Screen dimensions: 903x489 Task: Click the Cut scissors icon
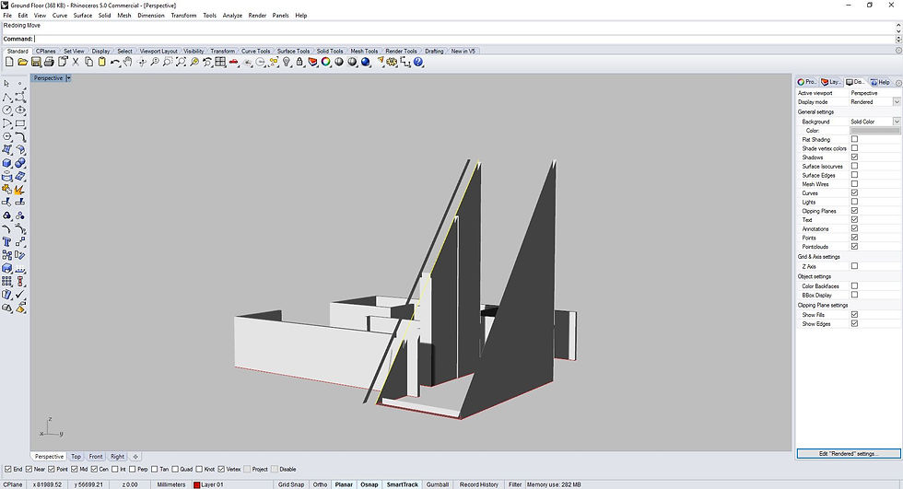tap(76, 62)
